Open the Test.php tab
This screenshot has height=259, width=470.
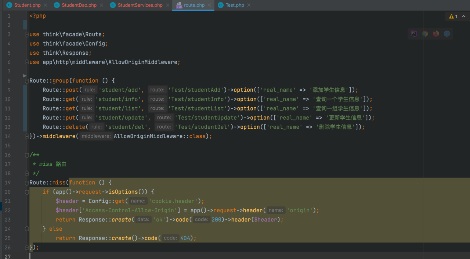click(x=235, y=5)
